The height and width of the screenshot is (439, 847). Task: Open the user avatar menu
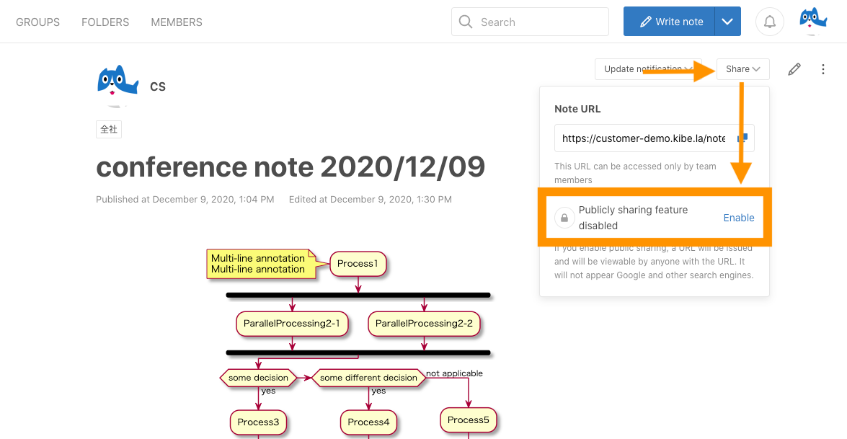pos(813,21)
